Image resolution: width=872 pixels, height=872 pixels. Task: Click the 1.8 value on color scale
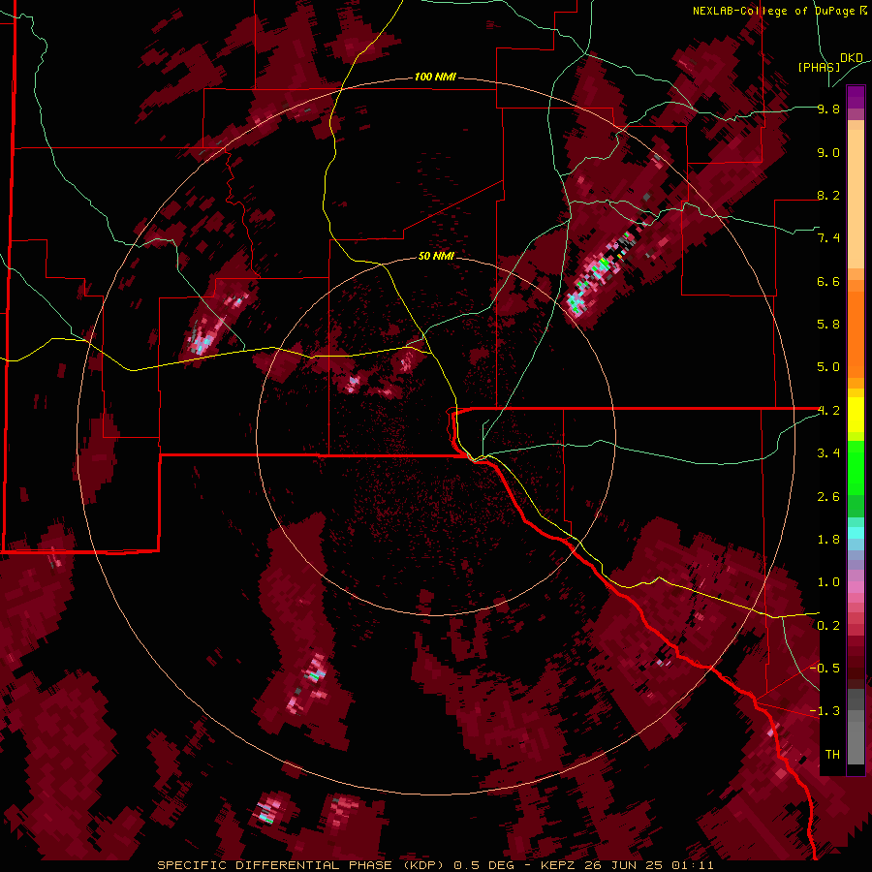coord(828,540)
